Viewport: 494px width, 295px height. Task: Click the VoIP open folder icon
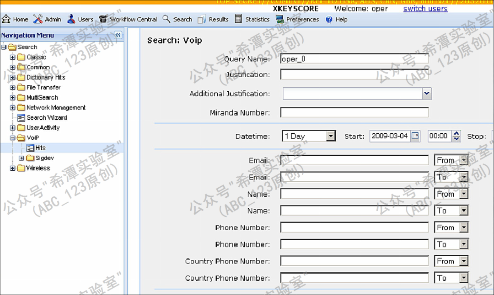click(21, 138)
